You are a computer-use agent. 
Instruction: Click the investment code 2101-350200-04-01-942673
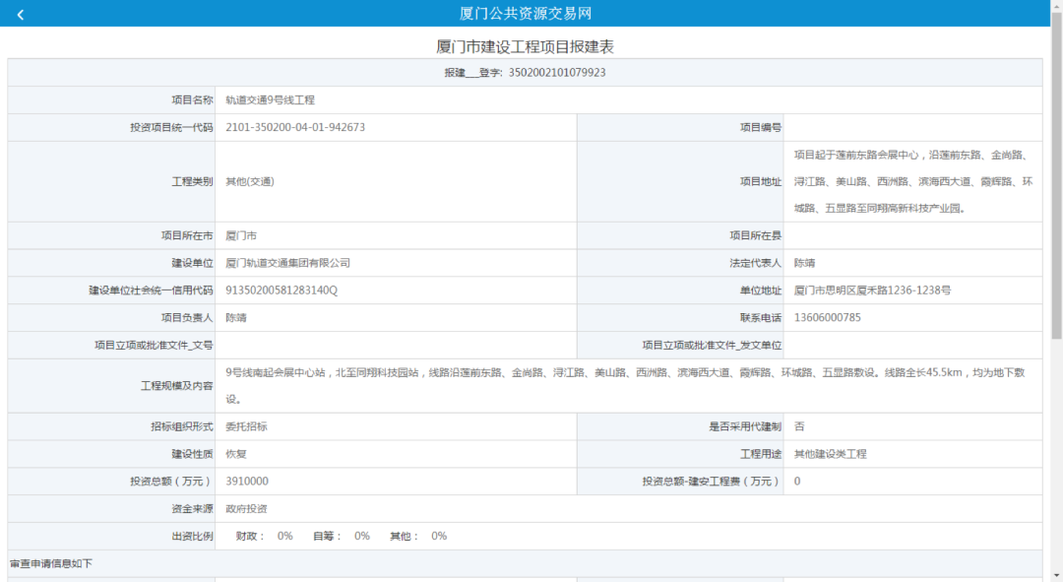pos(295,127)
